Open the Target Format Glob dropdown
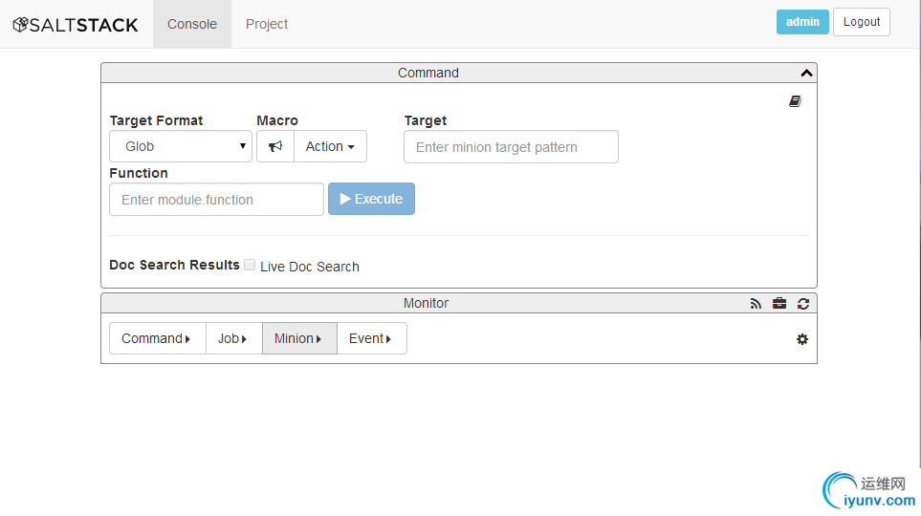This screenshot has height=516, width=921. [181, 146]
